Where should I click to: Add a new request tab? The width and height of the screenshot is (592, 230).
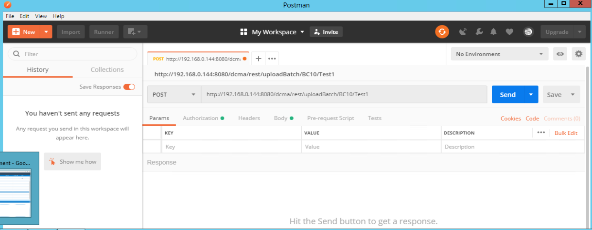click(x=258, y=59)
